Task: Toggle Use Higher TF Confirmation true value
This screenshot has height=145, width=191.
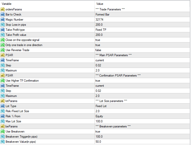Action: tap(142, 81)
